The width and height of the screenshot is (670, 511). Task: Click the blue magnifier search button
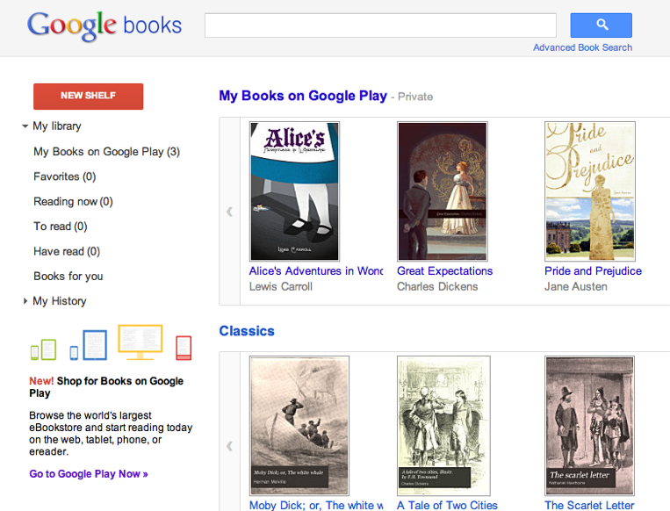(x=601, y=25)
